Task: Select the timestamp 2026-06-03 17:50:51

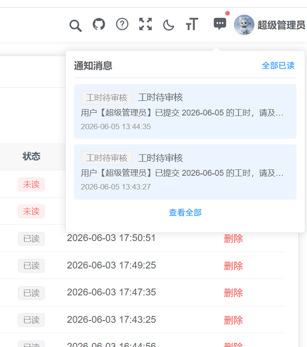Action: pos(111,238)
